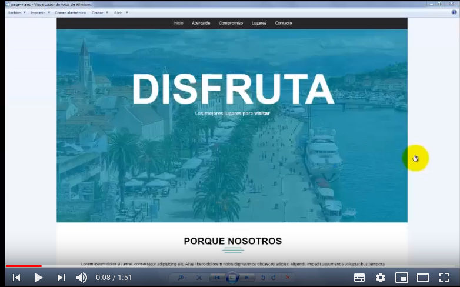
Task: Go to previous photo in Photo Viewer
Action: (217, 278)
